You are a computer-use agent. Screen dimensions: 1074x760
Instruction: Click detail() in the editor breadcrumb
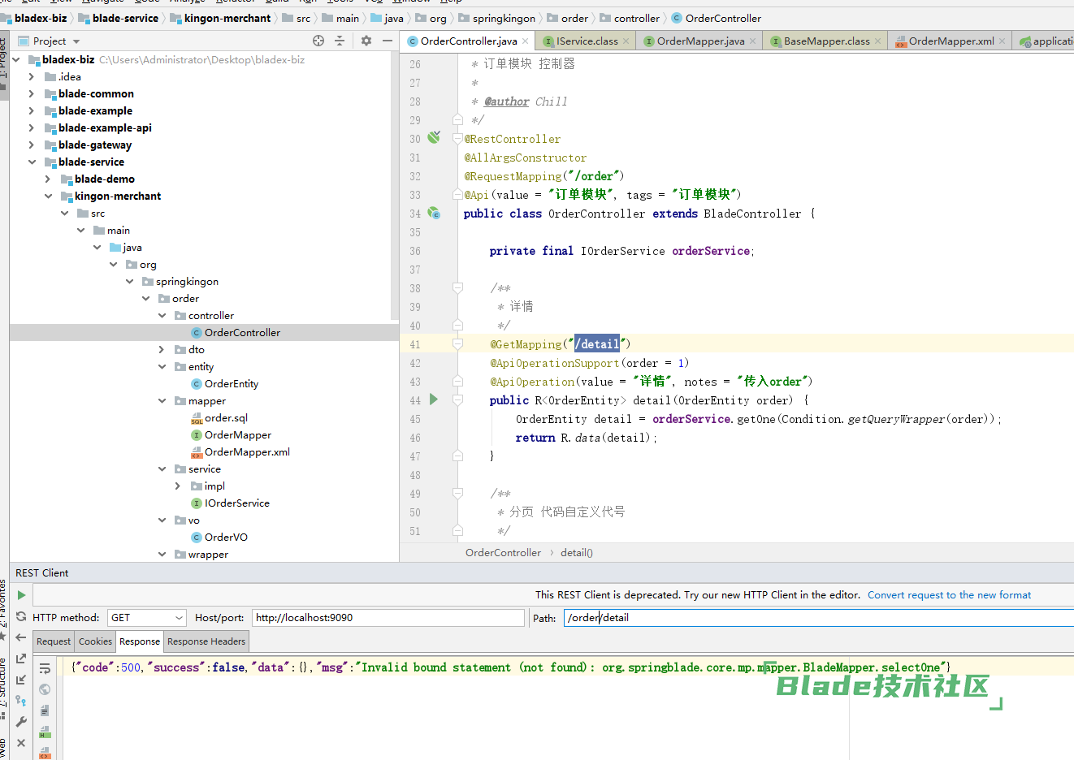click(x=577, y=553)
